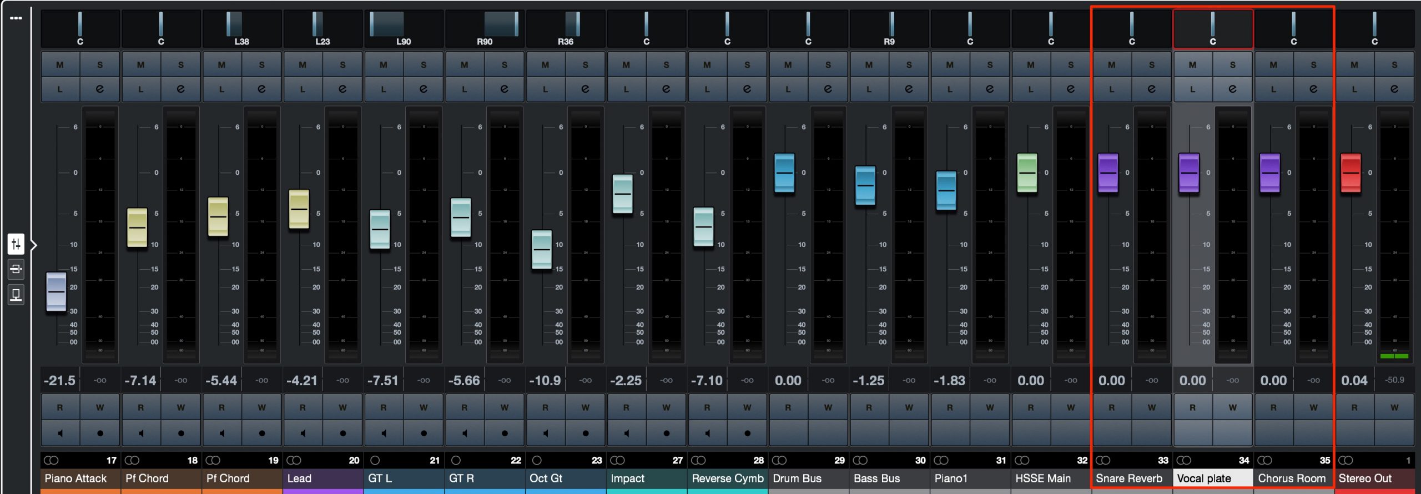
Task: Enable record dot on Piano Attack
Action: 100,433
